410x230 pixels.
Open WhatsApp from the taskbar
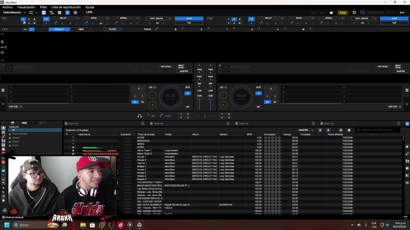(x=102, y=225)
